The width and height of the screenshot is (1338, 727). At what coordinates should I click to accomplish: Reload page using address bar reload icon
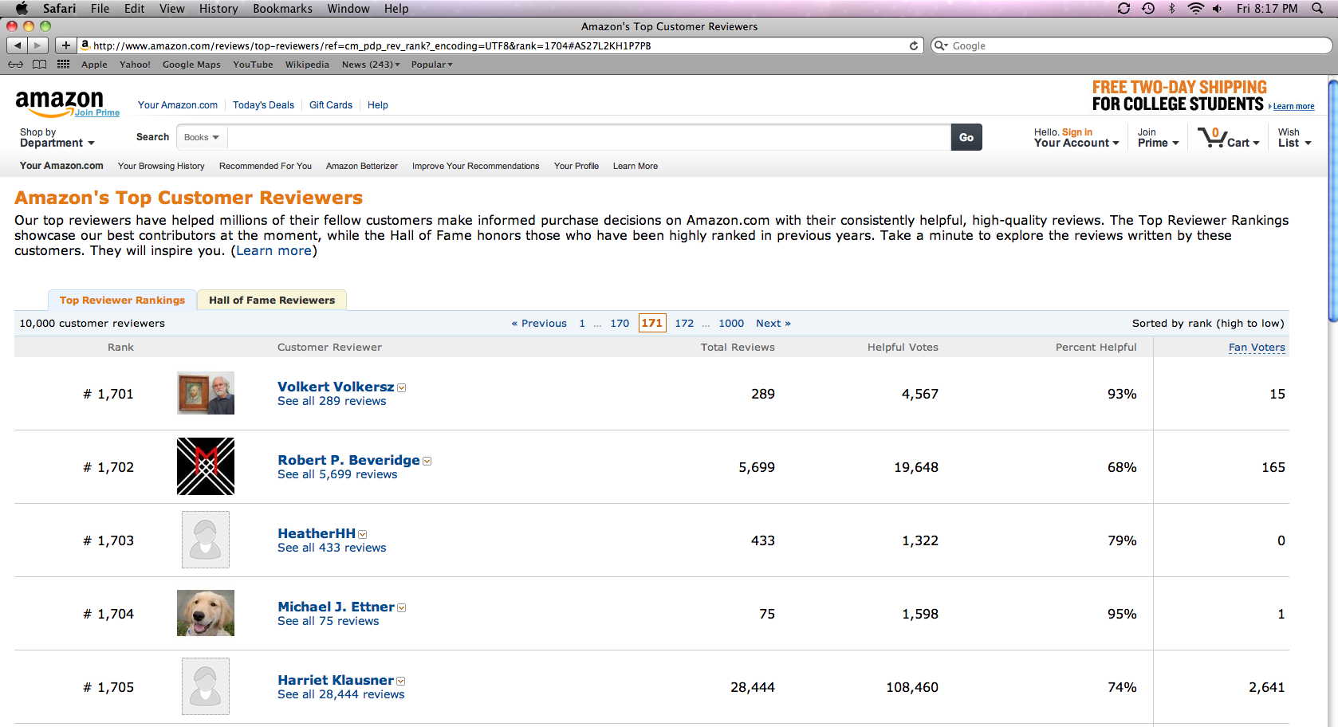914,45
